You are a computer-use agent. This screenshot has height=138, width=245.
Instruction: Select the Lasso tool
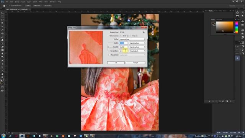click(2, 20)
